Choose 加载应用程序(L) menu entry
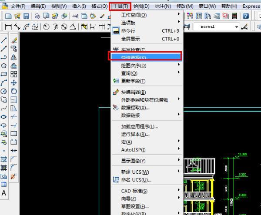 coord(147,126)
